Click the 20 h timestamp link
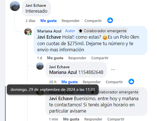 click(x=53, y=82)
